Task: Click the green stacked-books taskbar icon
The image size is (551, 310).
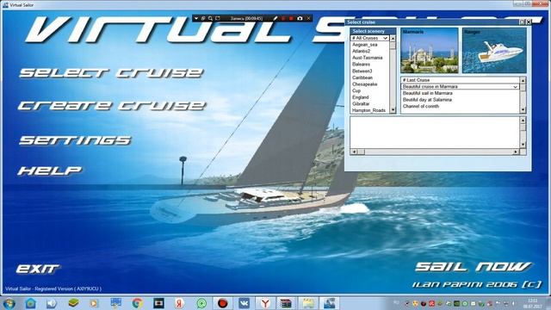Action: coord(73,302)
